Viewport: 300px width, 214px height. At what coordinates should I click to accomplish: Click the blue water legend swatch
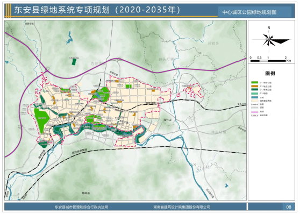pyautogui.click(x=255, y=97)
